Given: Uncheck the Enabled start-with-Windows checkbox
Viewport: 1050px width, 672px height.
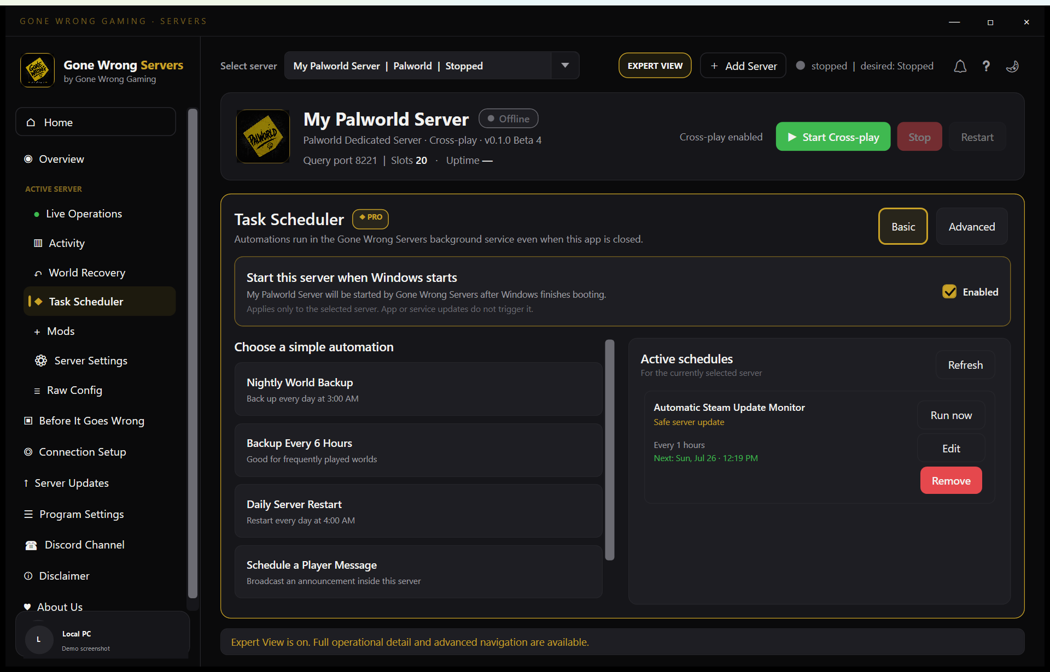Looking at the screenshot, I should 949,292.
